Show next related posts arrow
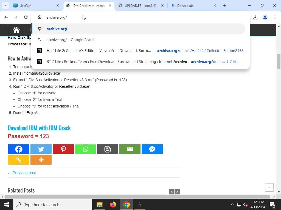The image size is (281, 210). click(177, 192)
